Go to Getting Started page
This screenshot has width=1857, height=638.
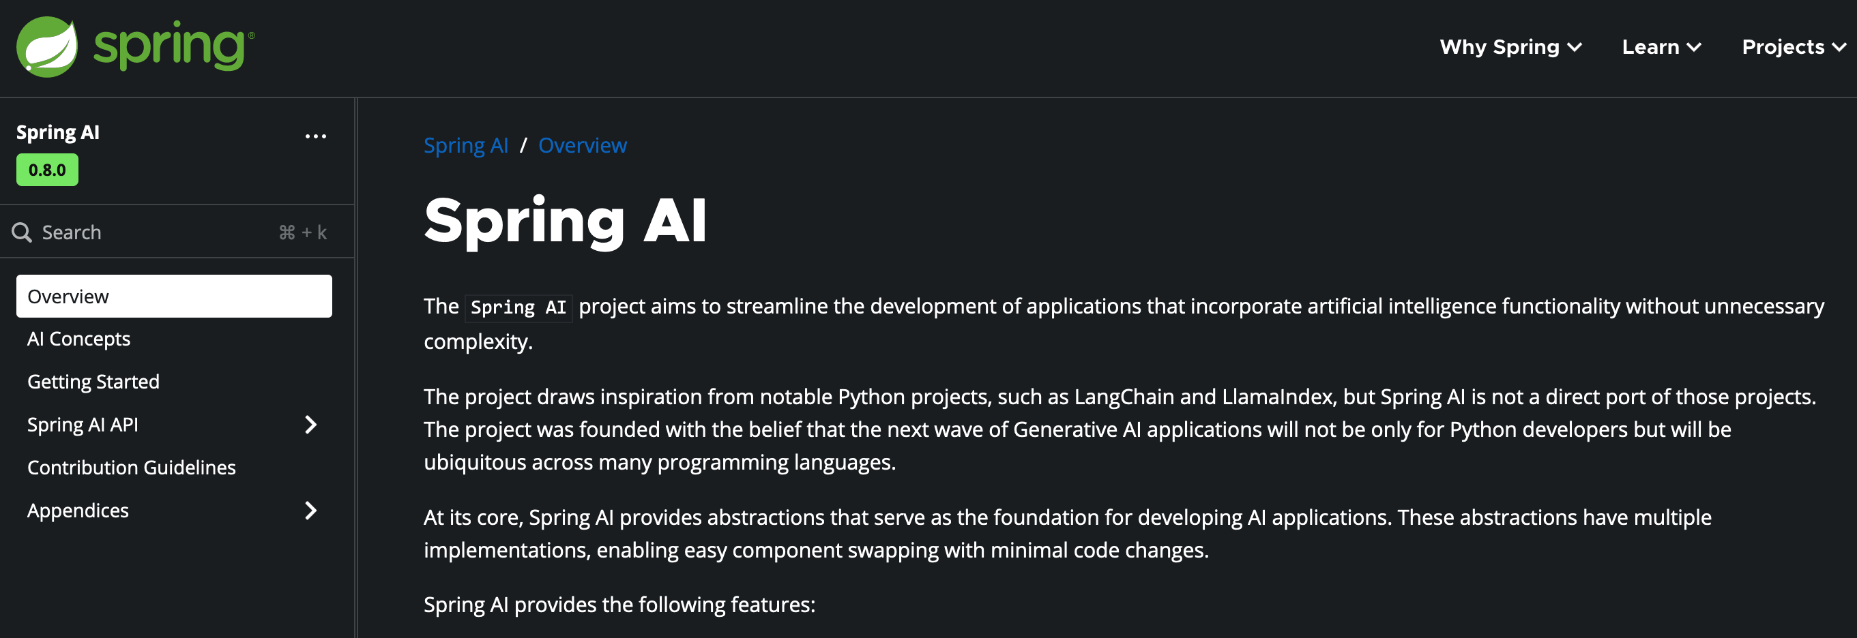tap(93, 382)
